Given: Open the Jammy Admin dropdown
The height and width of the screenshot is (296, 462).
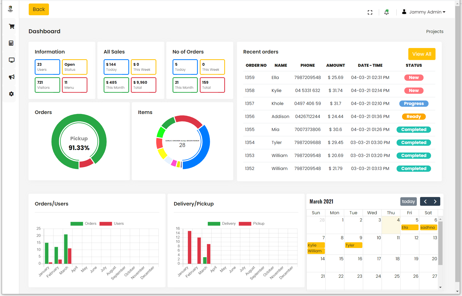Looking at the screenshot, I should click(427, 12).
